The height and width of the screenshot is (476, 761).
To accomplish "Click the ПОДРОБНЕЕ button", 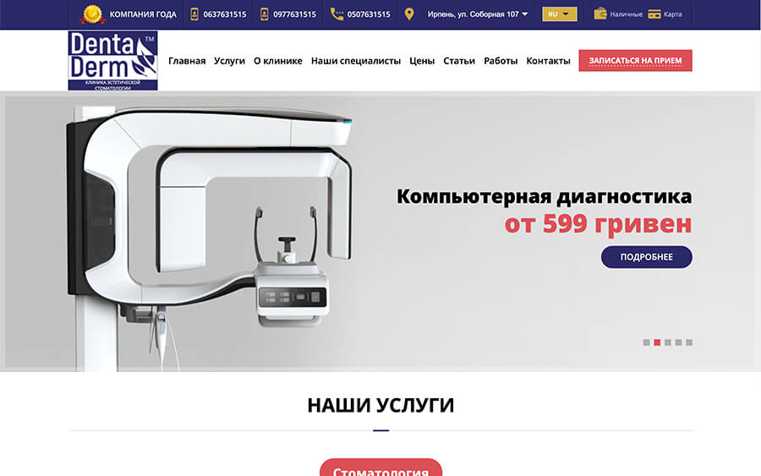I will [x=647, y=257].
